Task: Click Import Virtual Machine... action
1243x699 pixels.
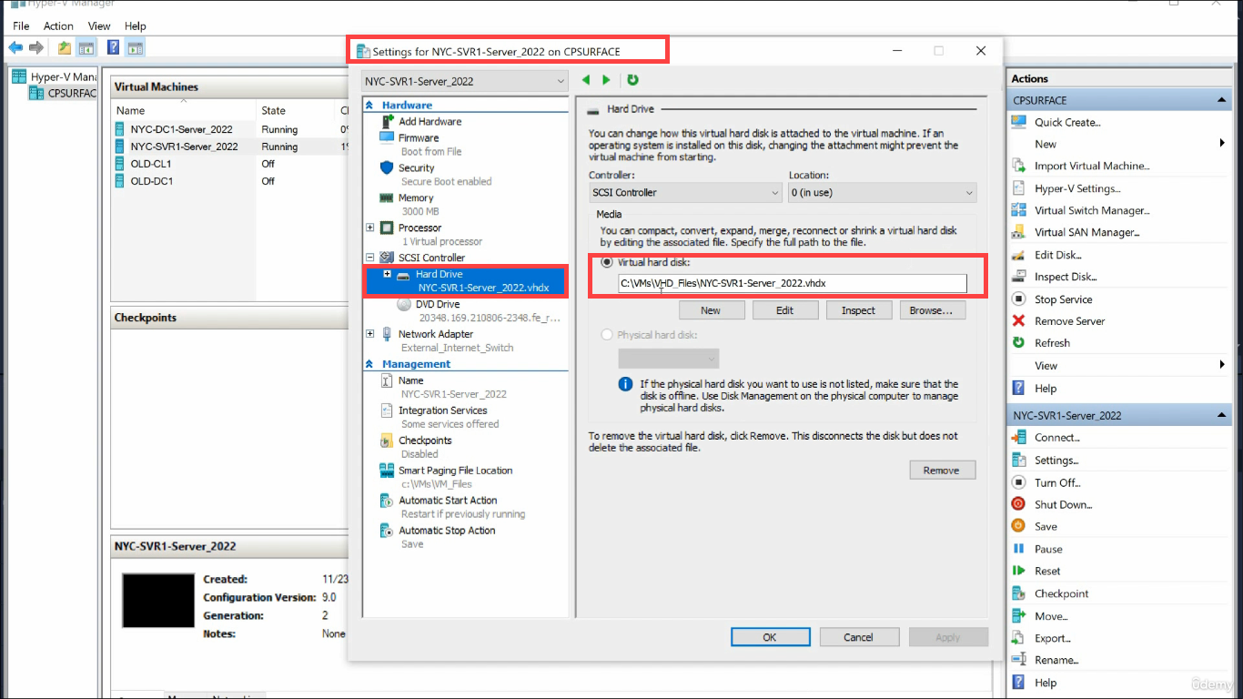Action: [x=1092, y=166]
